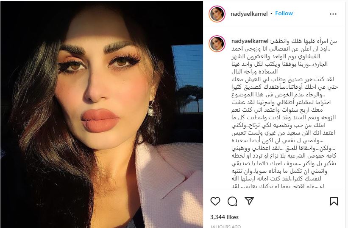This screenshot has height=228, width=348.
Task: Open comments via the speech bubble icon
Action: click(232, 201)
